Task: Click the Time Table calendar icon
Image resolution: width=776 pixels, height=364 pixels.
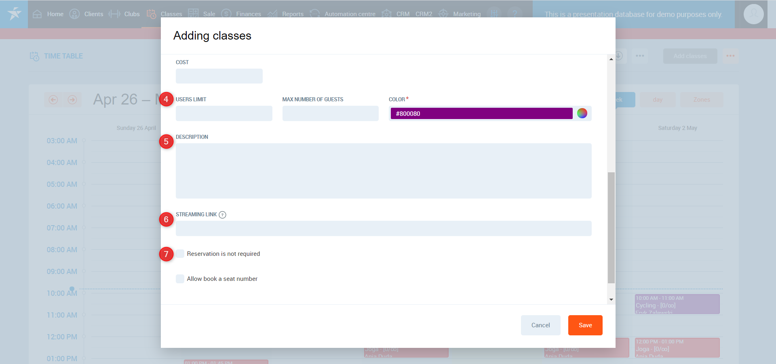Action: click(34, 56)
